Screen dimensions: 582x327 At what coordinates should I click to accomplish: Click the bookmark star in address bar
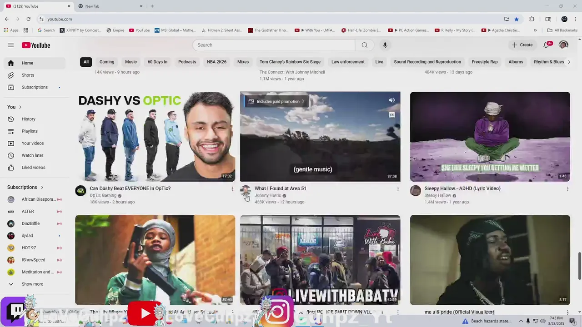click(x=517, y=19)
